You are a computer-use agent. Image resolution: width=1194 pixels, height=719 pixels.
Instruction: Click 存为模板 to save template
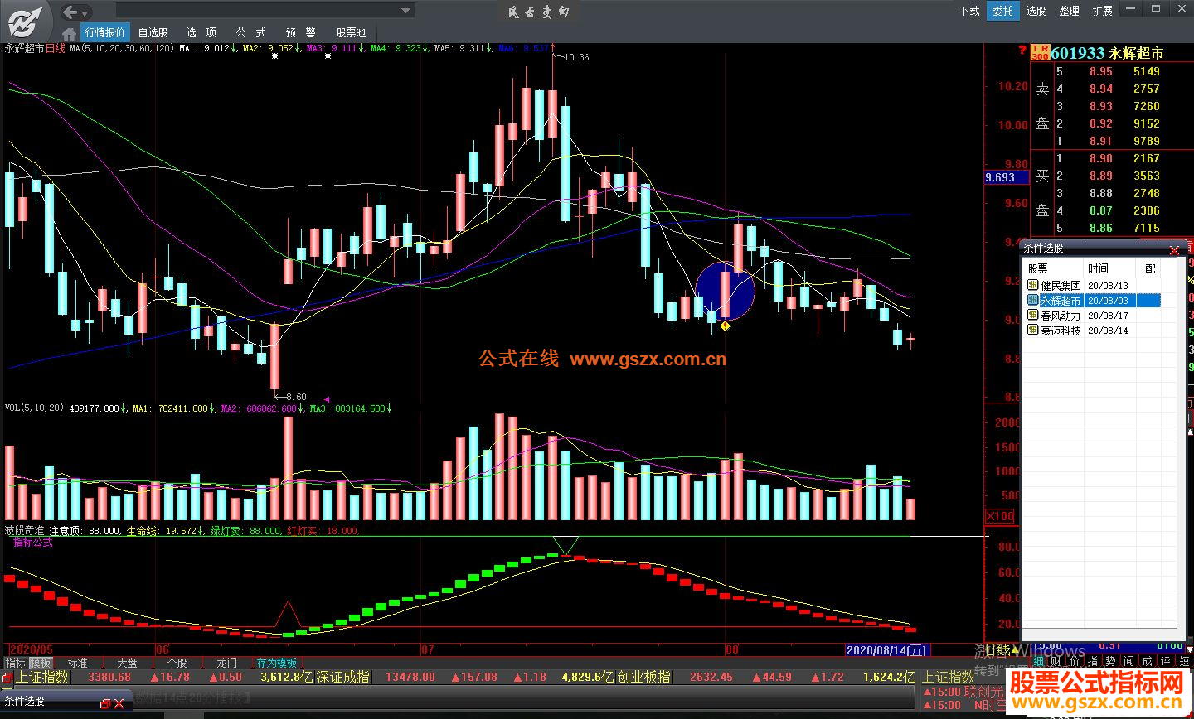(276, 664)
